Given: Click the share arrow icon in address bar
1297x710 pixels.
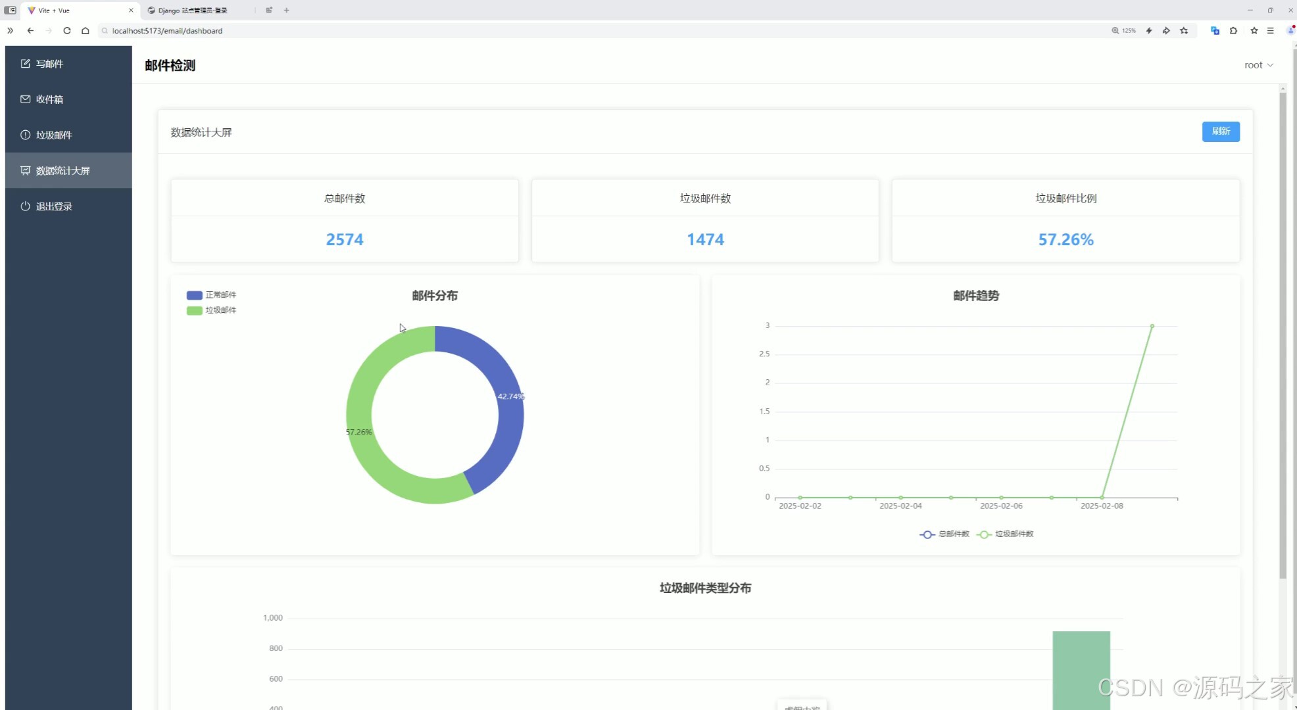Looking at the screenshot, I should (x=1166, y=31).
